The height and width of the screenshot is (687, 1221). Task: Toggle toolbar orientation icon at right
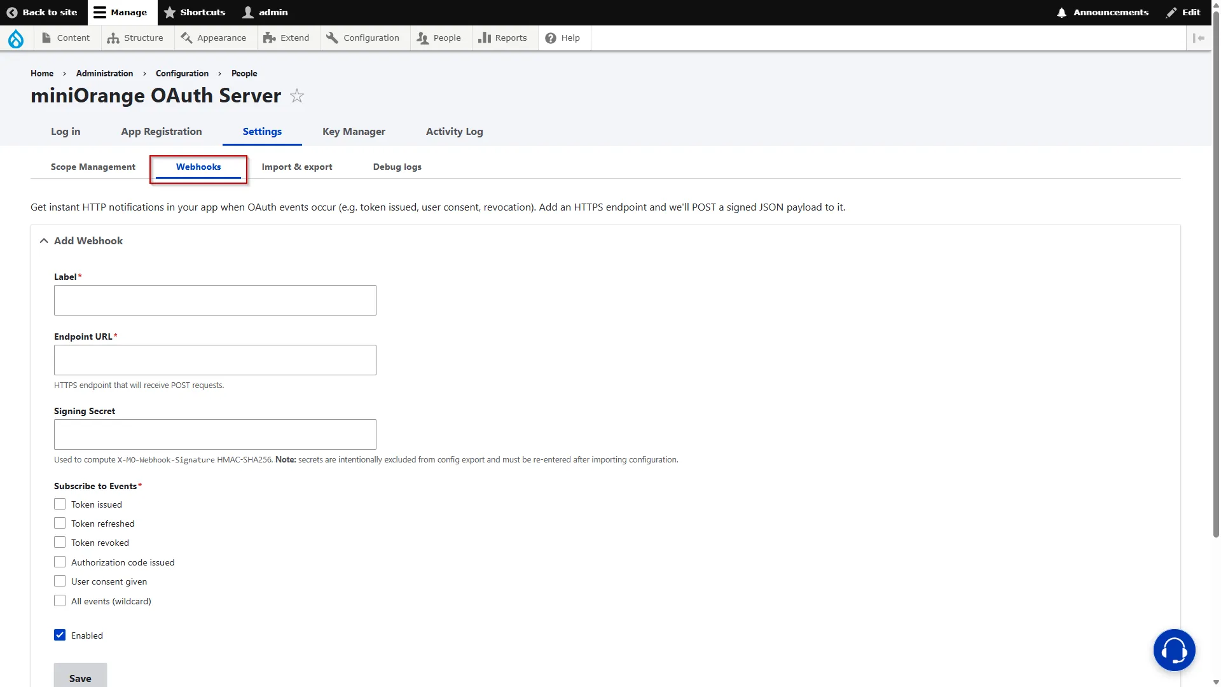(x=1199, y=38)
